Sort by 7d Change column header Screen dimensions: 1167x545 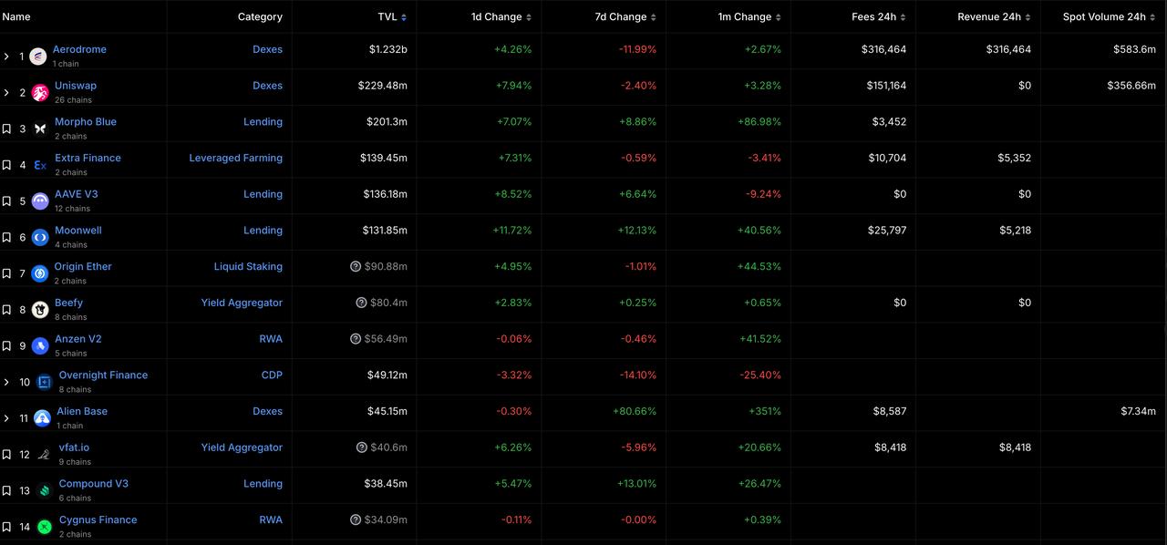pos(626,16)
